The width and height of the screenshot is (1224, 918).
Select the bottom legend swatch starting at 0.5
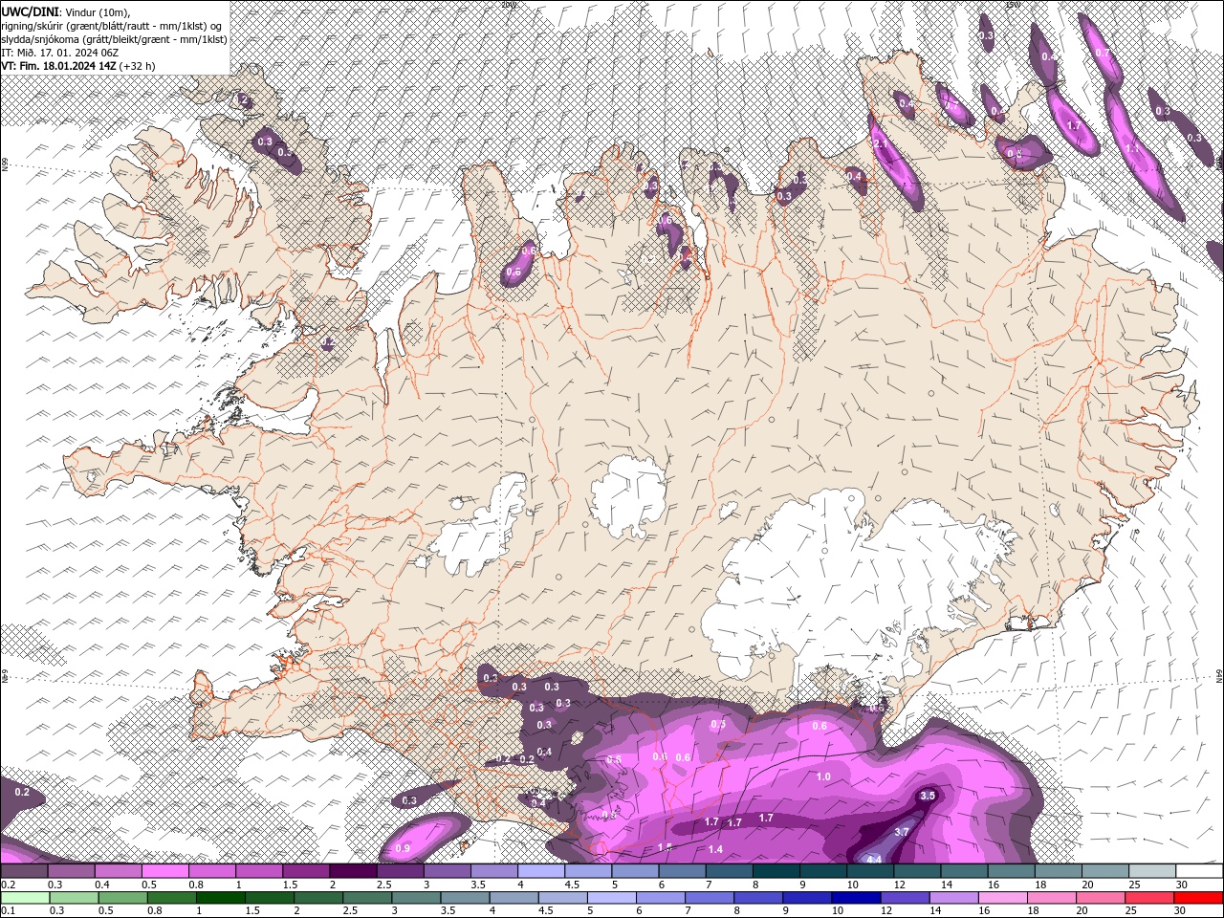click(x=122, y=898)
